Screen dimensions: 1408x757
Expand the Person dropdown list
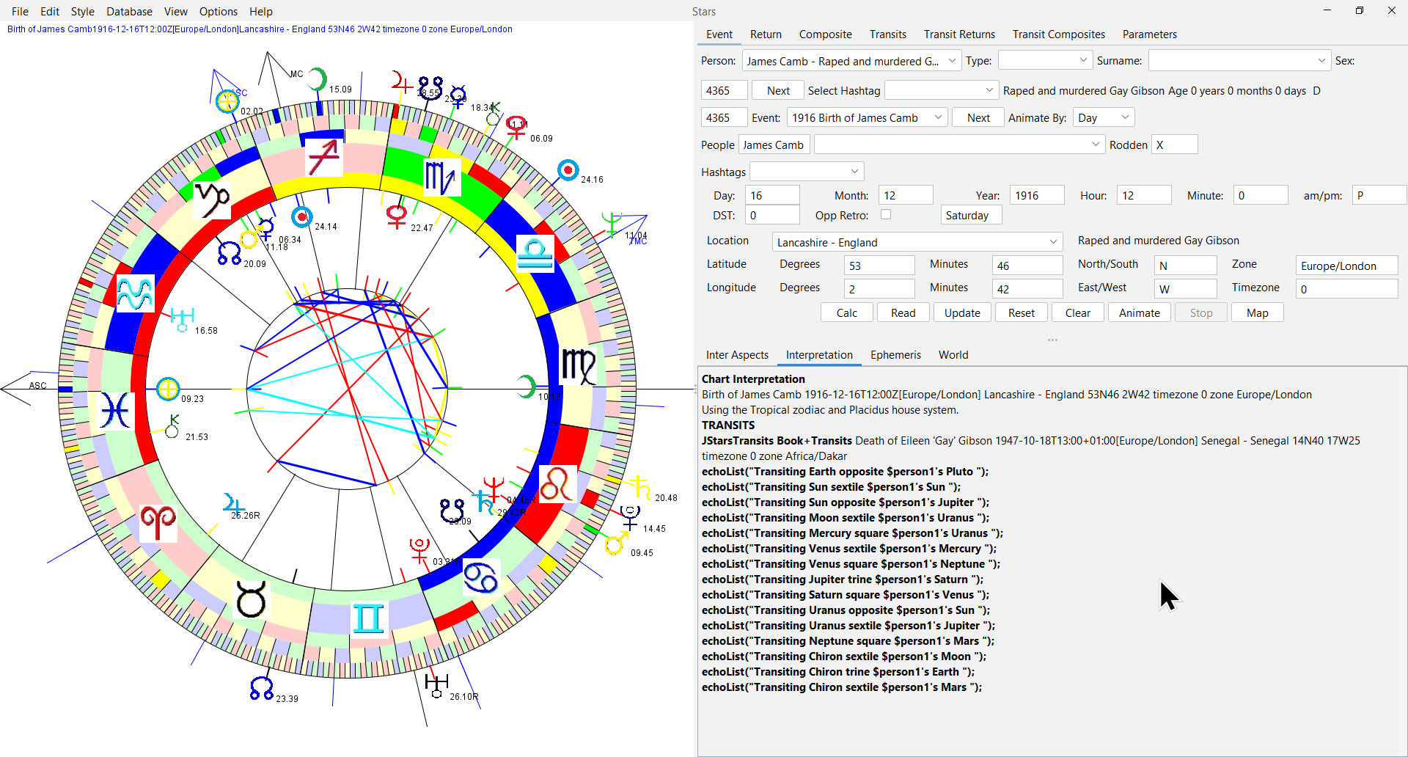tap(952, 61)
